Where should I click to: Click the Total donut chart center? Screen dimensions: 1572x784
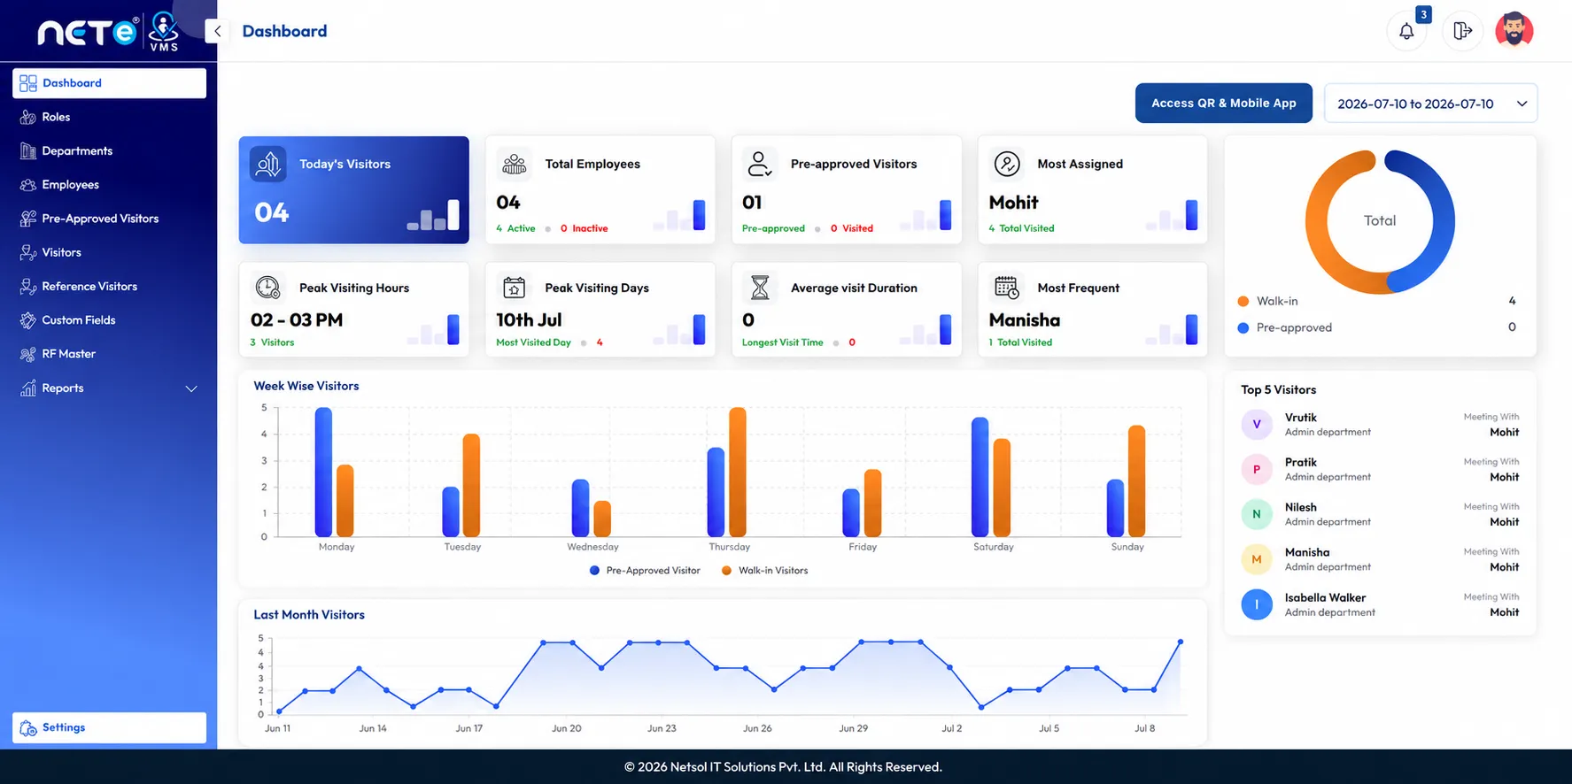pos(1379,221)
